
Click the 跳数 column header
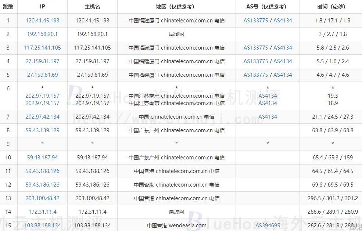coord(8,7)
